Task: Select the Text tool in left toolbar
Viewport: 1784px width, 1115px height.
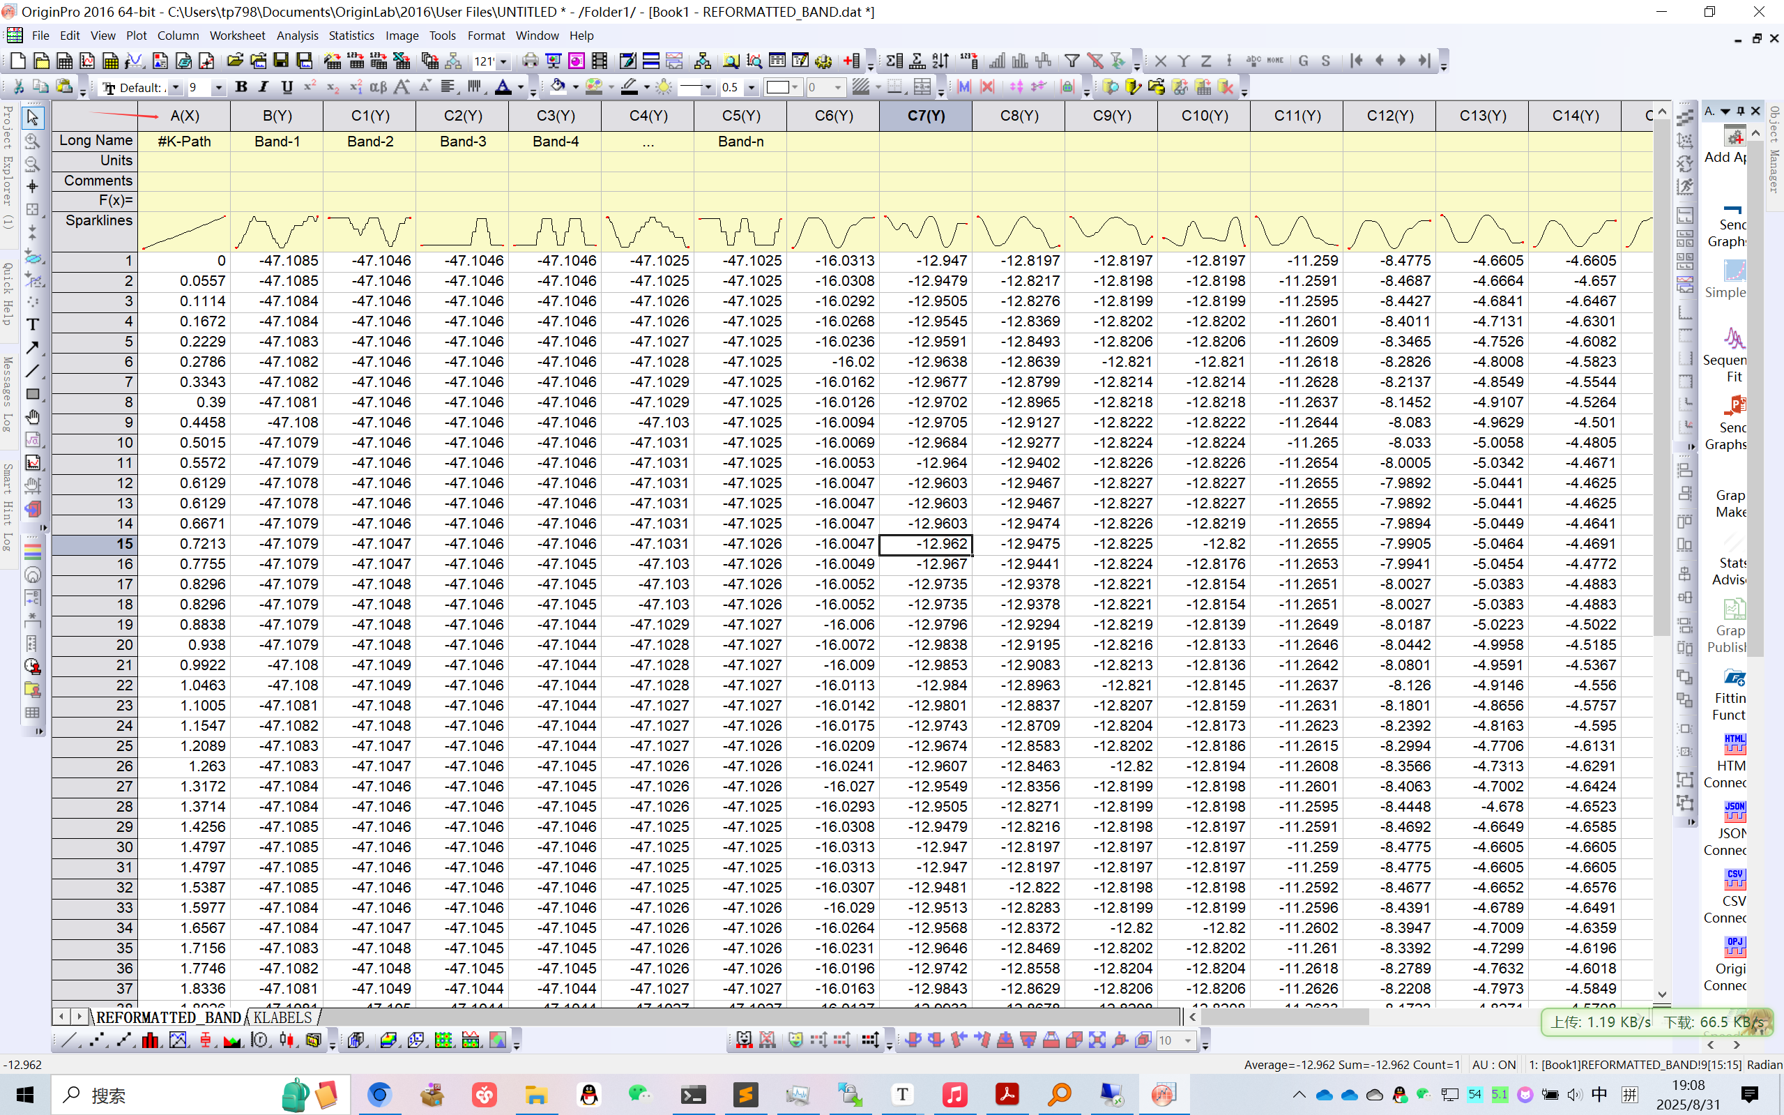Action: pyautogui.click(x=33, y=324)
